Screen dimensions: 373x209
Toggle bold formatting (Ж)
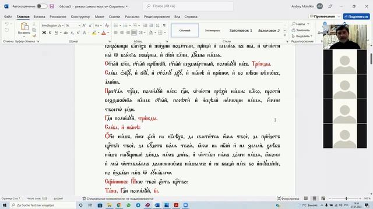tap(44, 33)
